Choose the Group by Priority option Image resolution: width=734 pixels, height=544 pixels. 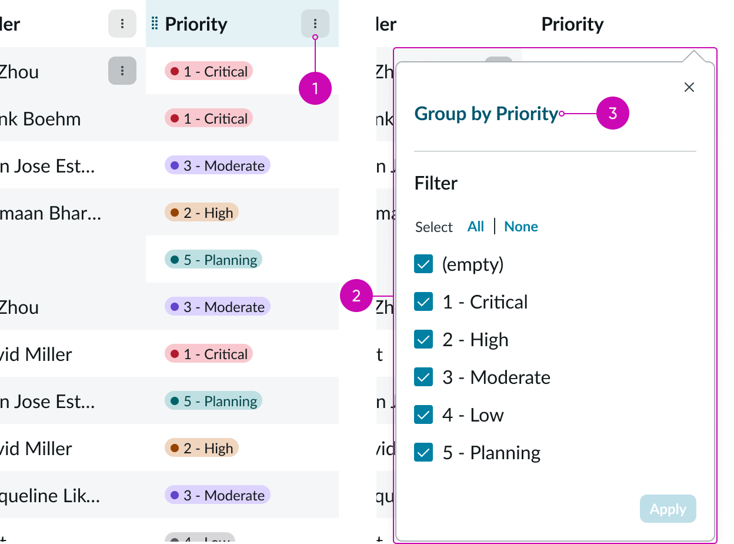486,113
